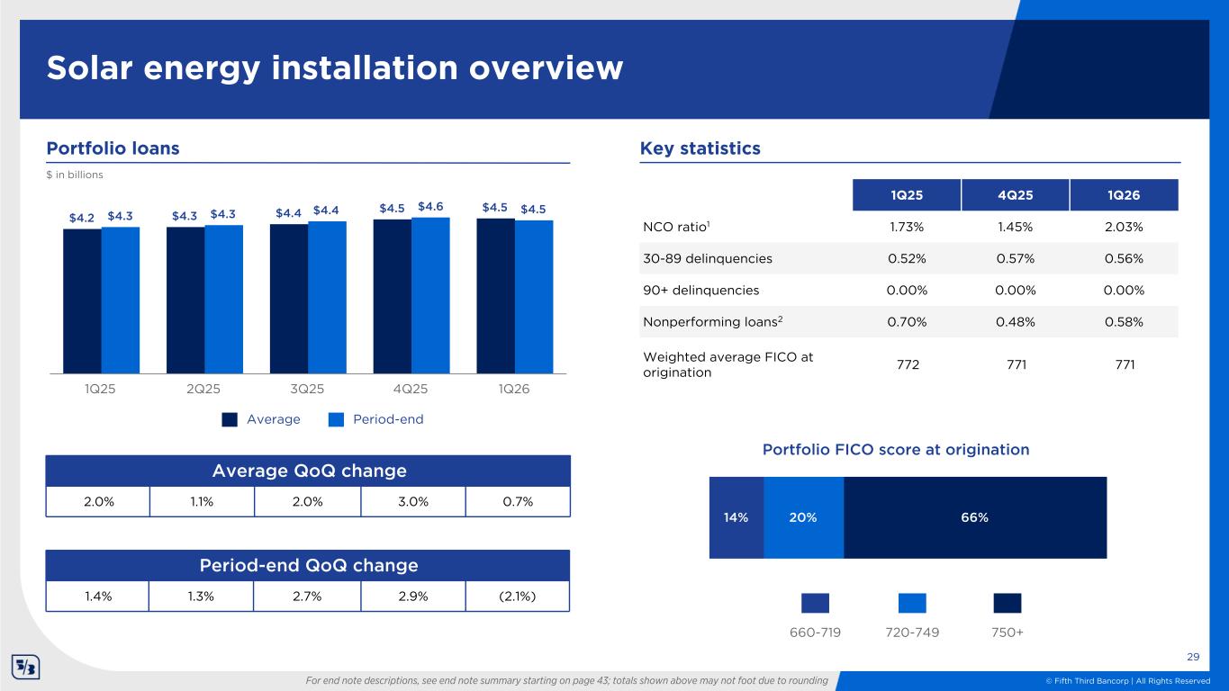
Task: Click the 14% segment of the FICO bar
Action: (736, 517)
